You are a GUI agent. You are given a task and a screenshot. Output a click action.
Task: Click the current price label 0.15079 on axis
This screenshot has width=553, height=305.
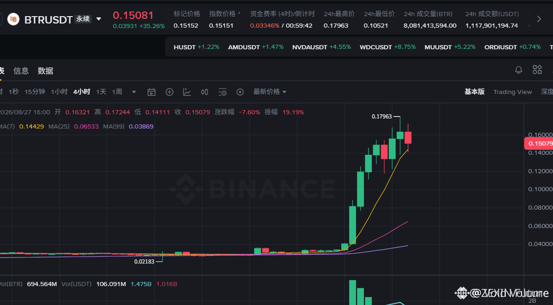[539, 143]
